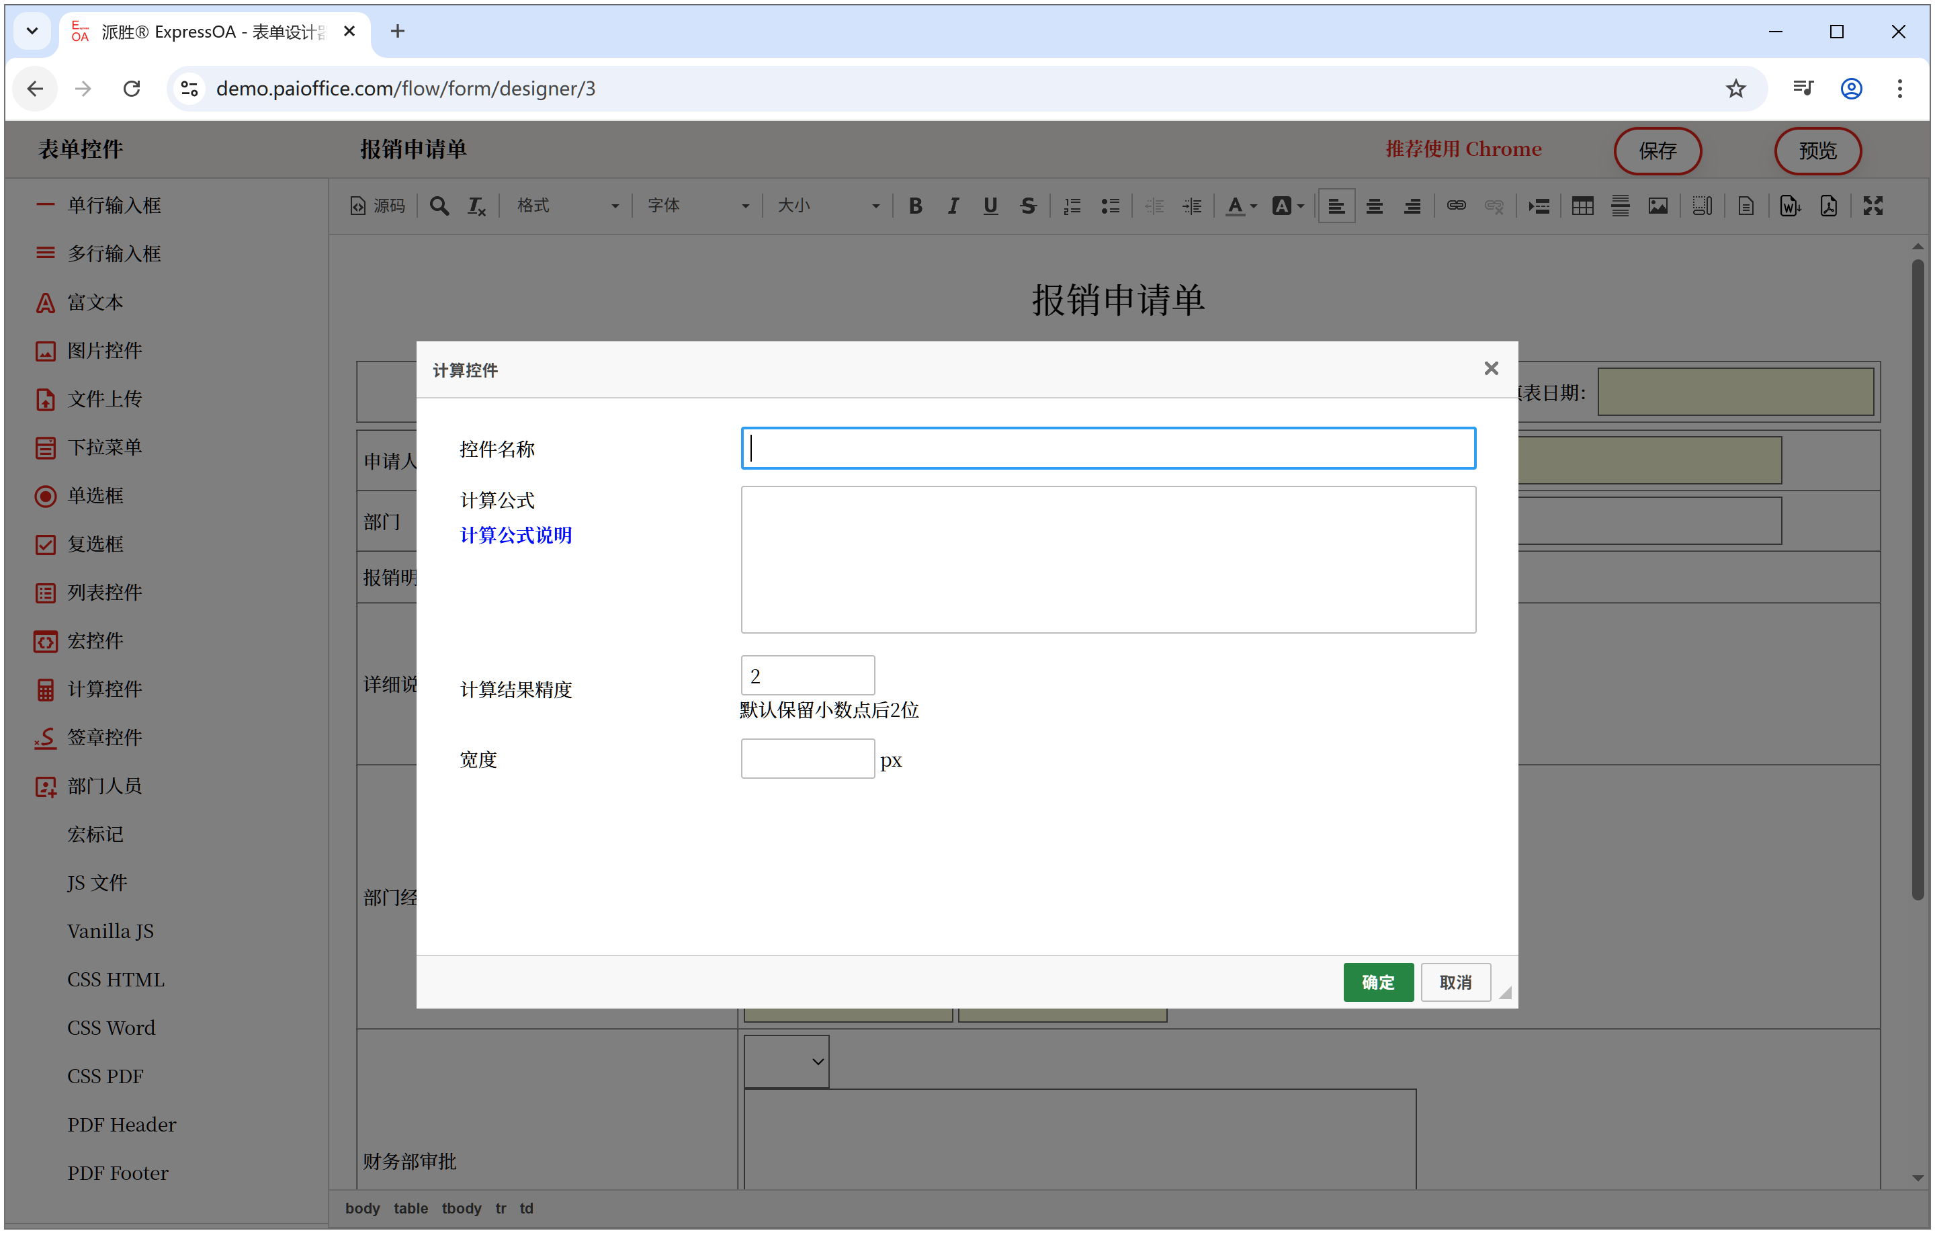This screenshot has width=1935, height=1235.
Task: Bookmark this page with star icon
Action: [x=1735, y=89]
